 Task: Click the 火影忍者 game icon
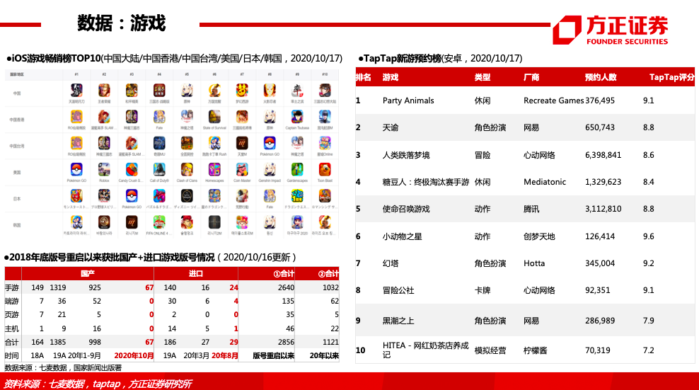click(270, 91)
